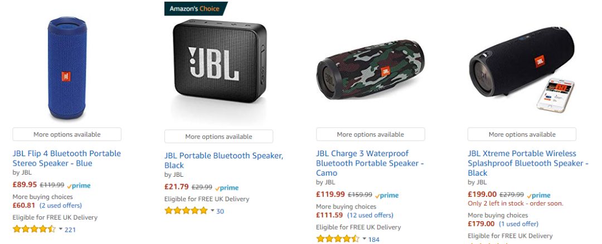Click the Prime icon next to £199.00
Screen dimensions: 602x244
[x=538, y=195]
